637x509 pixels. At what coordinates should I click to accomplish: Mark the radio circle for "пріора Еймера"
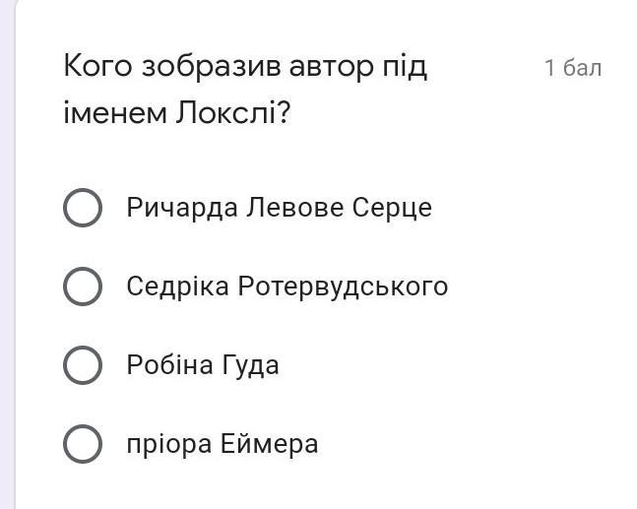click(x=83, y=444)
